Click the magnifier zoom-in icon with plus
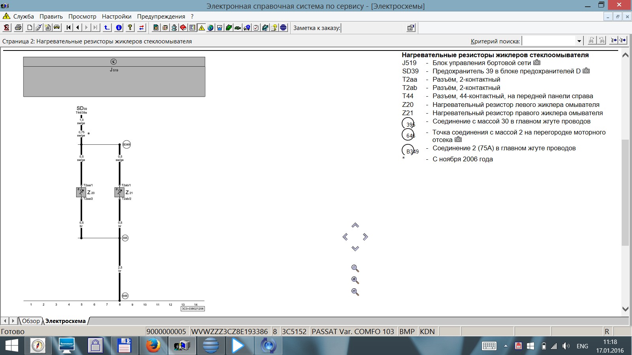 pos(355,280)
